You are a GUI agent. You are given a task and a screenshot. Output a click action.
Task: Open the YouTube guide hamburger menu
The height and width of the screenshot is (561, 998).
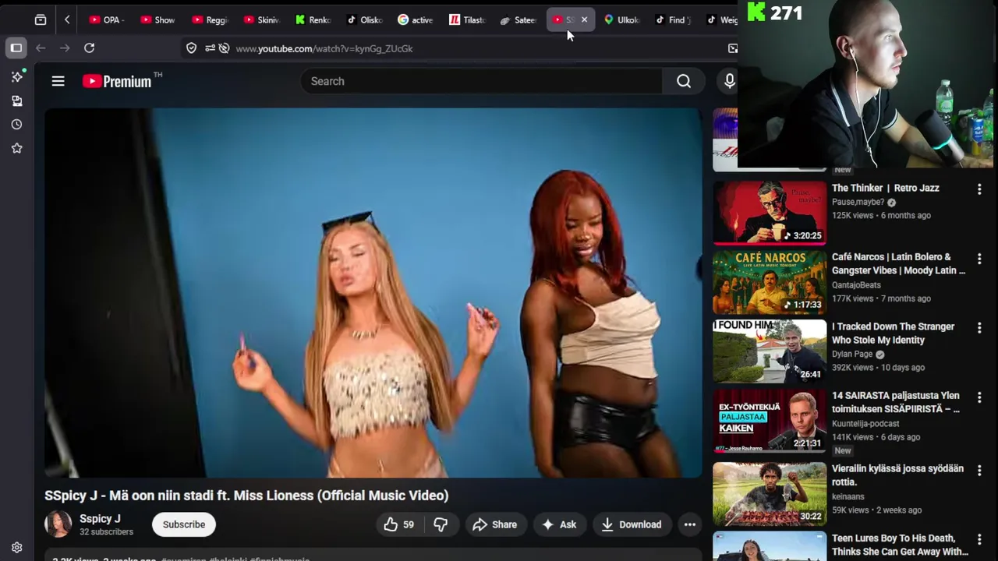tap(58, 81)
